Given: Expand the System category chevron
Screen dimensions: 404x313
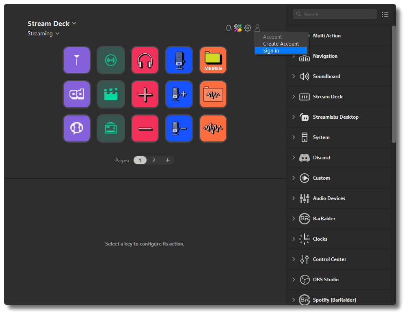Looking at the screenshot, I should click(x=294, y=137).
